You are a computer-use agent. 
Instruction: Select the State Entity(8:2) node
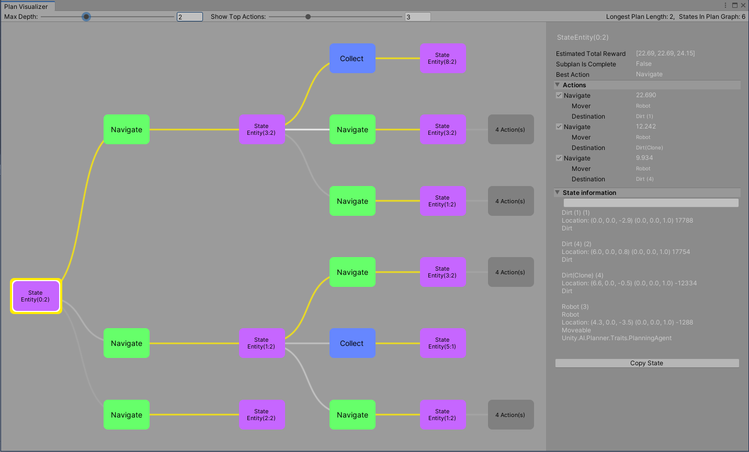[x=442, y=59]
